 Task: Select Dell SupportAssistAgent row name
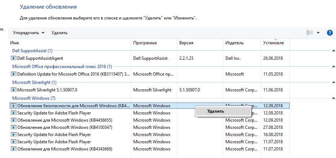(40, 58)
